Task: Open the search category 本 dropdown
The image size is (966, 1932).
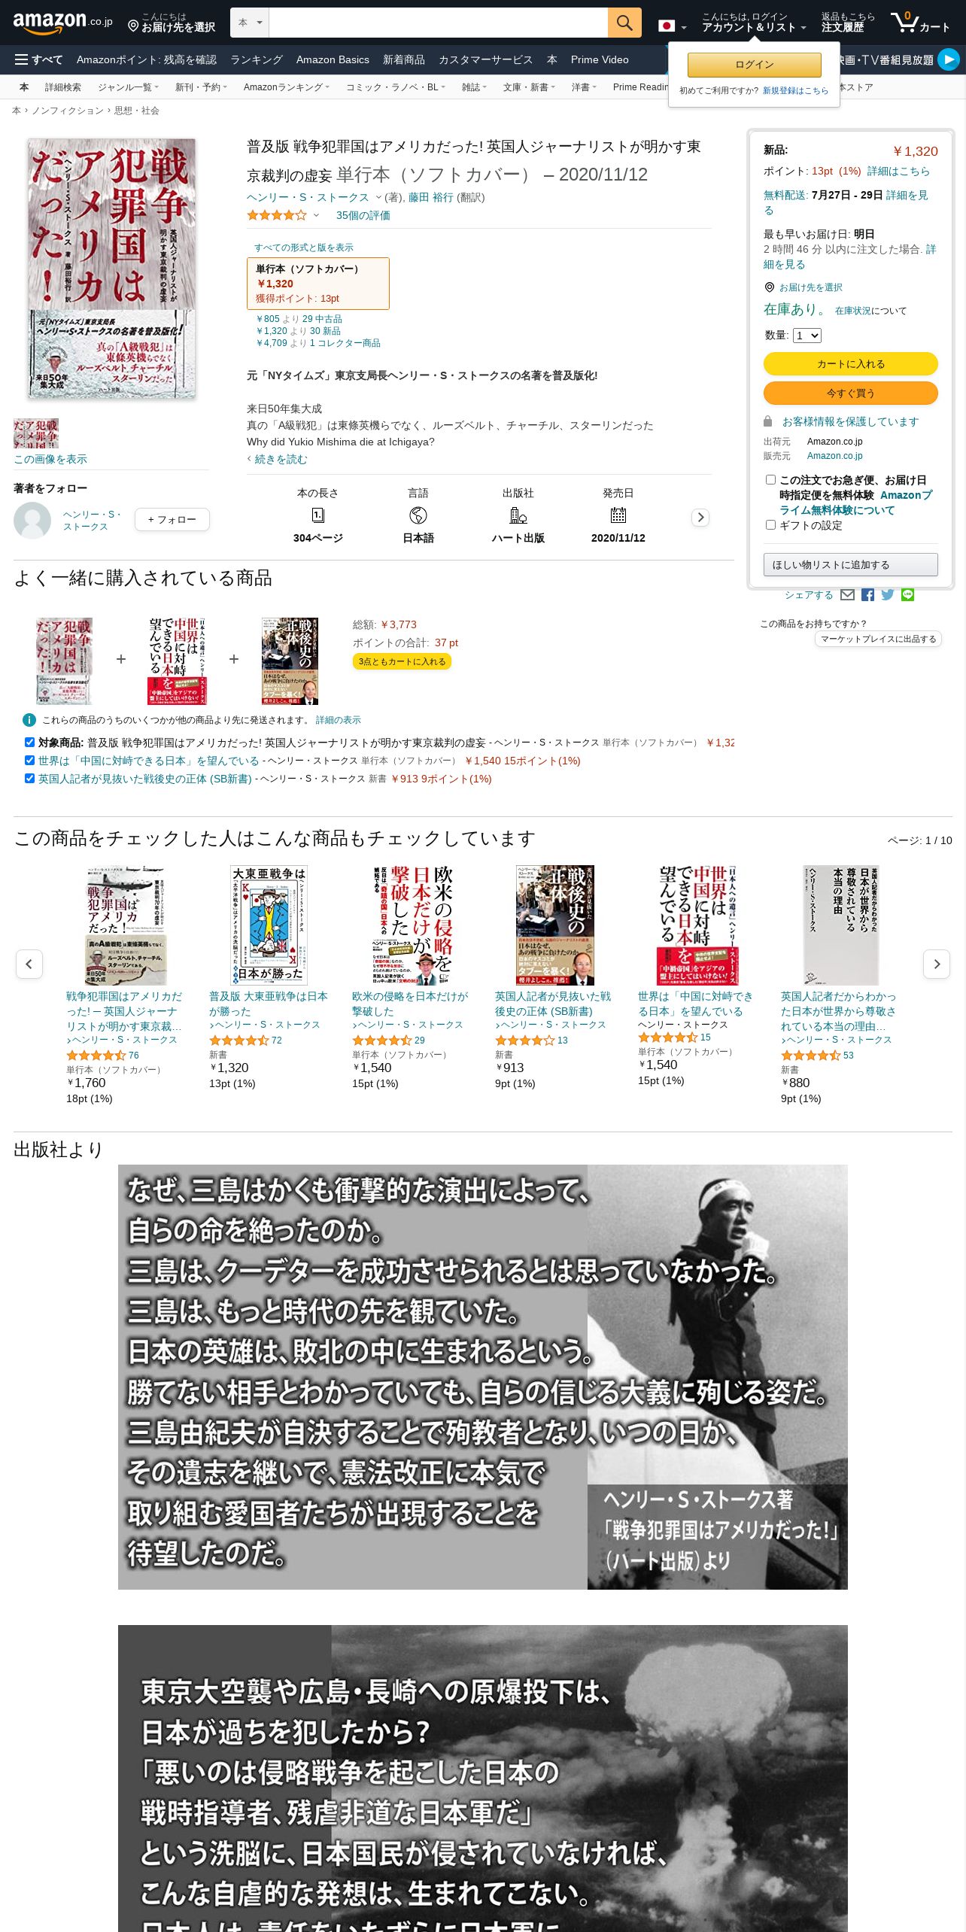Action: (x=250, y=23)
